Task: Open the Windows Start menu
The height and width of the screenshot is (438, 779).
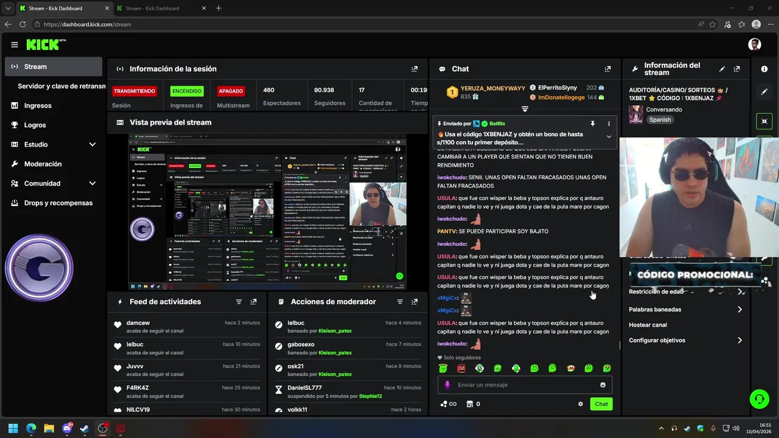Action: tap(13, 428)
